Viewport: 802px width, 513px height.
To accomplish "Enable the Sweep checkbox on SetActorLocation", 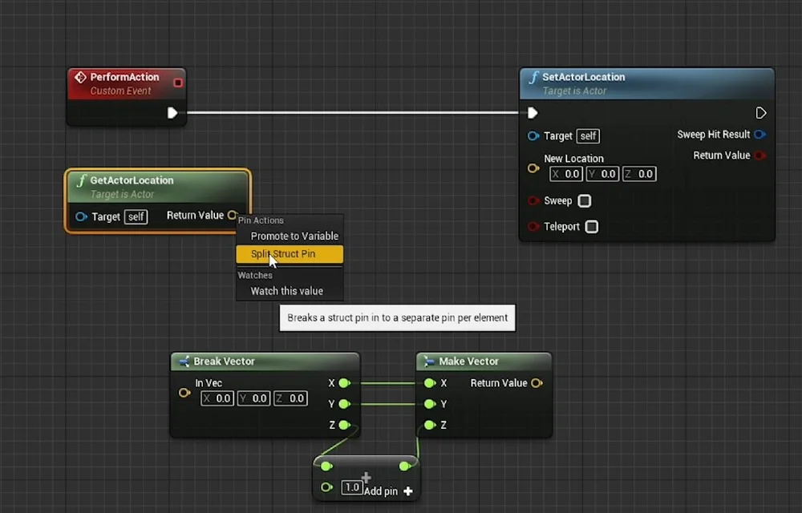I will [585, 200].
